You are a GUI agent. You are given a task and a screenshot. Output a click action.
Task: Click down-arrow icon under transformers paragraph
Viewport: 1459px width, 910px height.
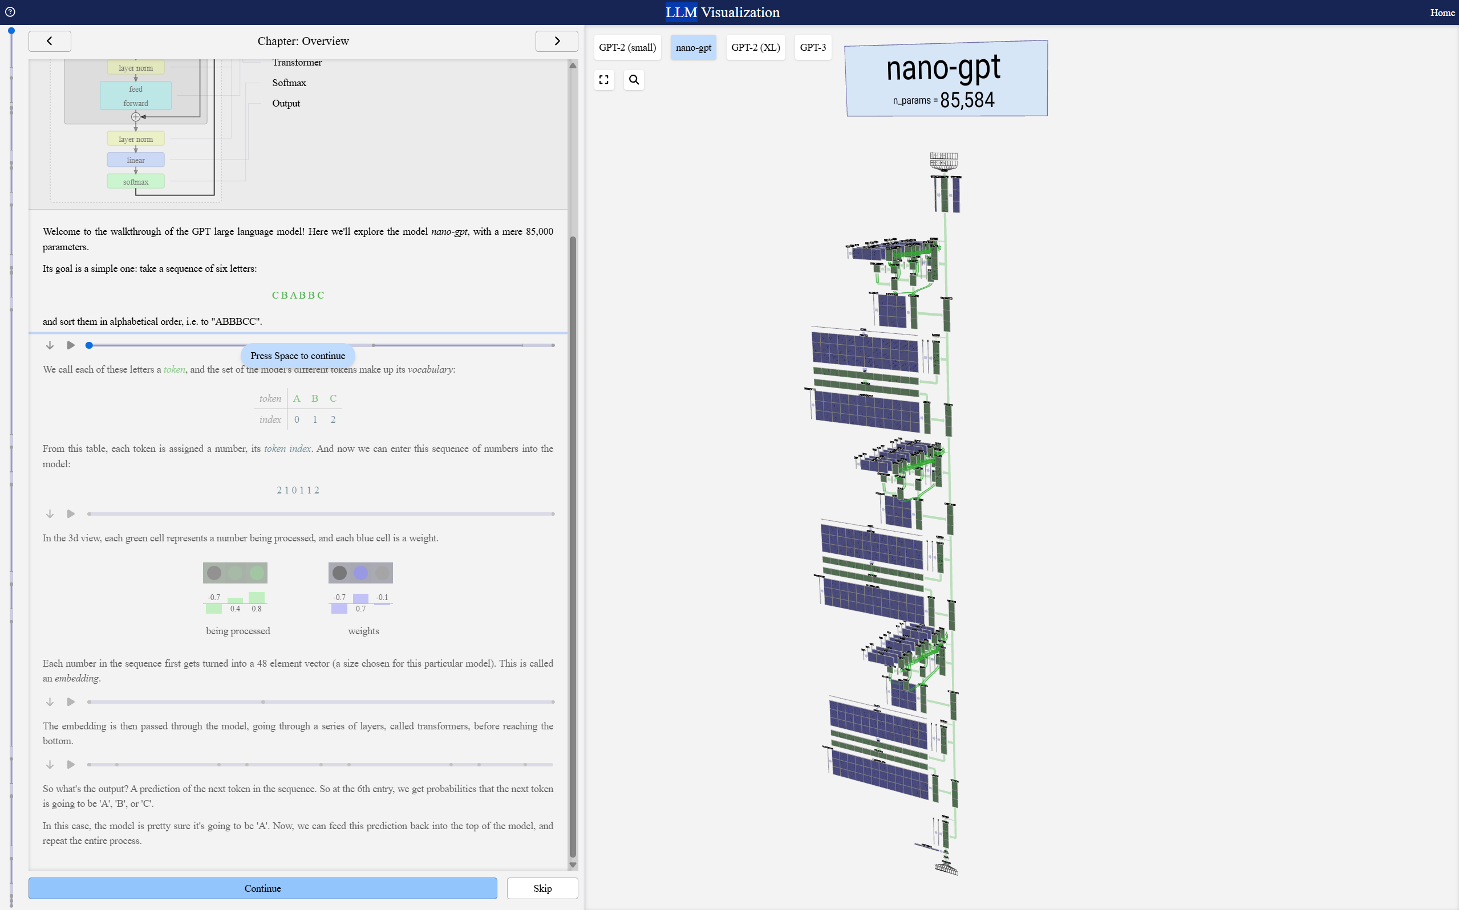pos(50,764)
